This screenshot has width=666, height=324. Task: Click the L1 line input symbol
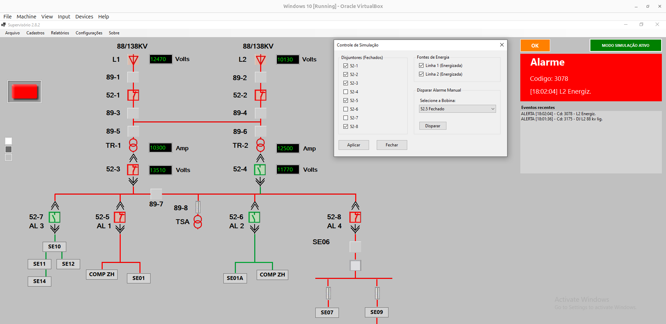133,60
